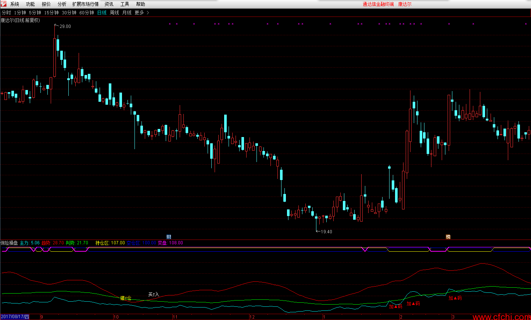531x320 pixels.
Task: Open the 报价 menu
Action: 46,4
